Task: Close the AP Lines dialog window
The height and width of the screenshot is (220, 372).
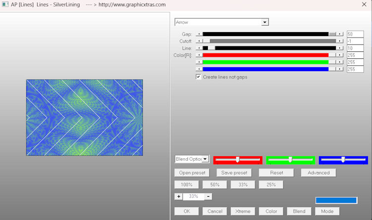Action: click(x=364, y=4)
